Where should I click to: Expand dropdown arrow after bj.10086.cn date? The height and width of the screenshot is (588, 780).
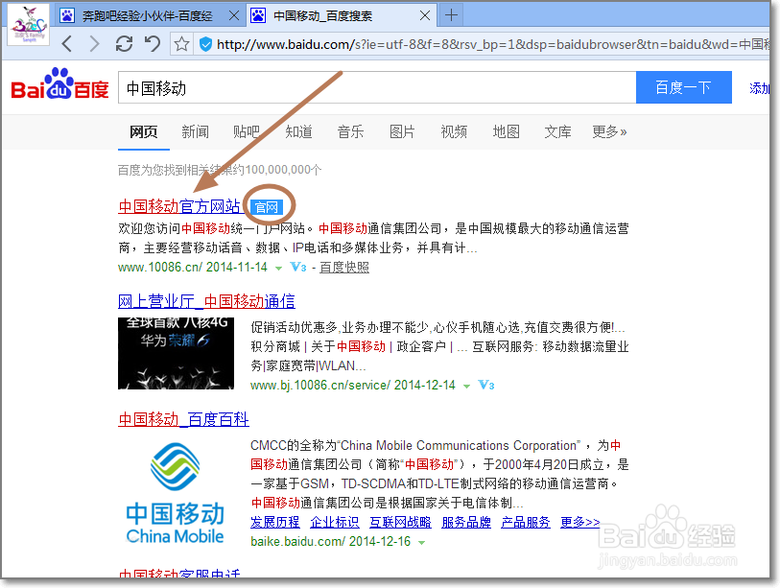pyautogui.click(x=466, y=386)
